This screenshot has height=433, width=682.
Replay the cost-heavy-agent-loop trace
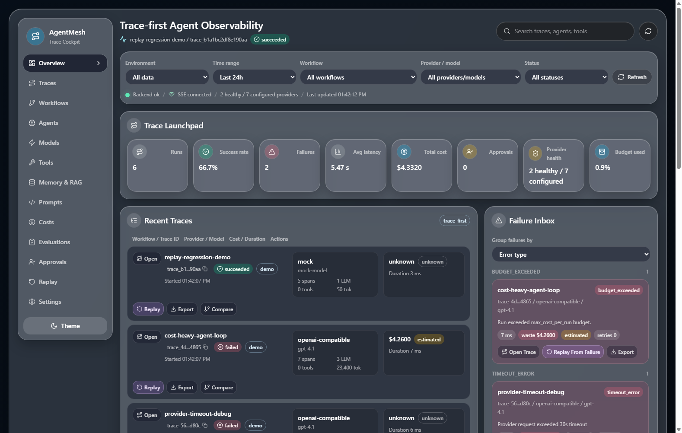pos(148,387)
